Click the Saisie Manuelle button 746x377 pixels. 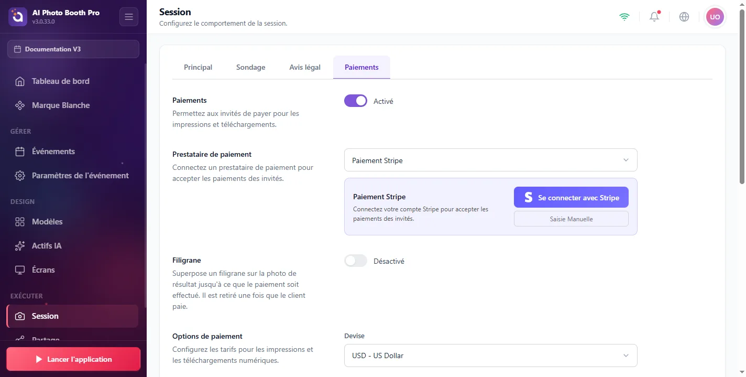pyautogui.click(x=571, y=219)
